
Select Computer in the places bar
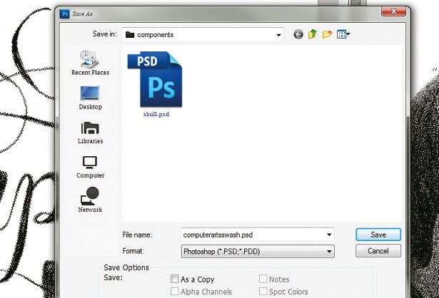[90, 167]
